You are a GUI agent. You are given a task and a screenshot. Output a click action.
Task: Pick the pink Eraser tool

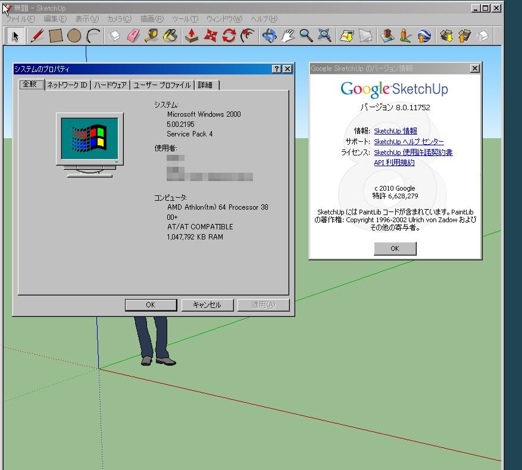pos(133,36)
